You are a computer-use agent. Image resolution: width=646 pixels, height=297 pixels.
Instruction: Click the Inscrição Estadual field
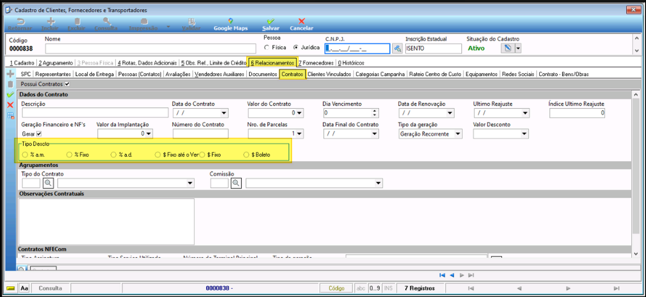pyautogui.click(x=433, y=48)
